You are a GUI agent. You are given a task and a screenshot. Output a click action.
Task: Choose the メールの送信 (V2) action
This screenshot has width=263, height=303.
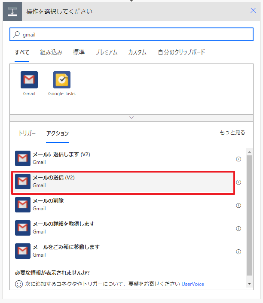point(123,182)
